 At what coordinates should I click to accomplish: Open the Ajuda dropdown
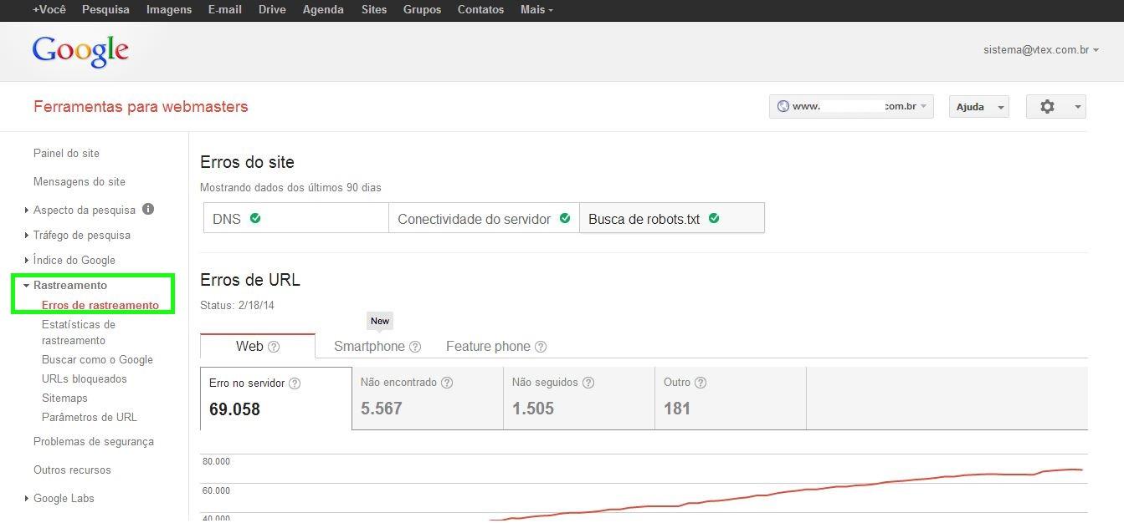coord(978,107)
